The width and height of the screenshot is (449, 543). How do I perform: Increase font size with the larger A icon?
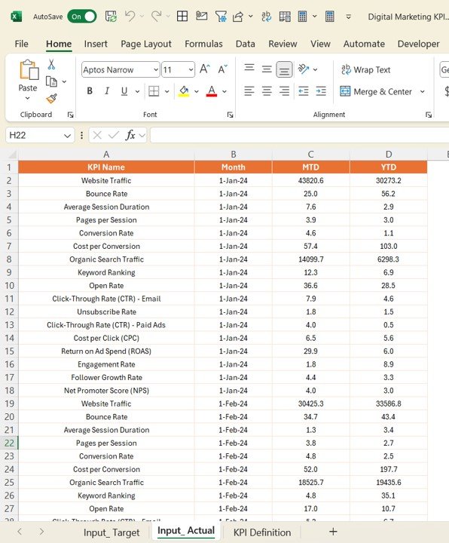pos(204,69)
